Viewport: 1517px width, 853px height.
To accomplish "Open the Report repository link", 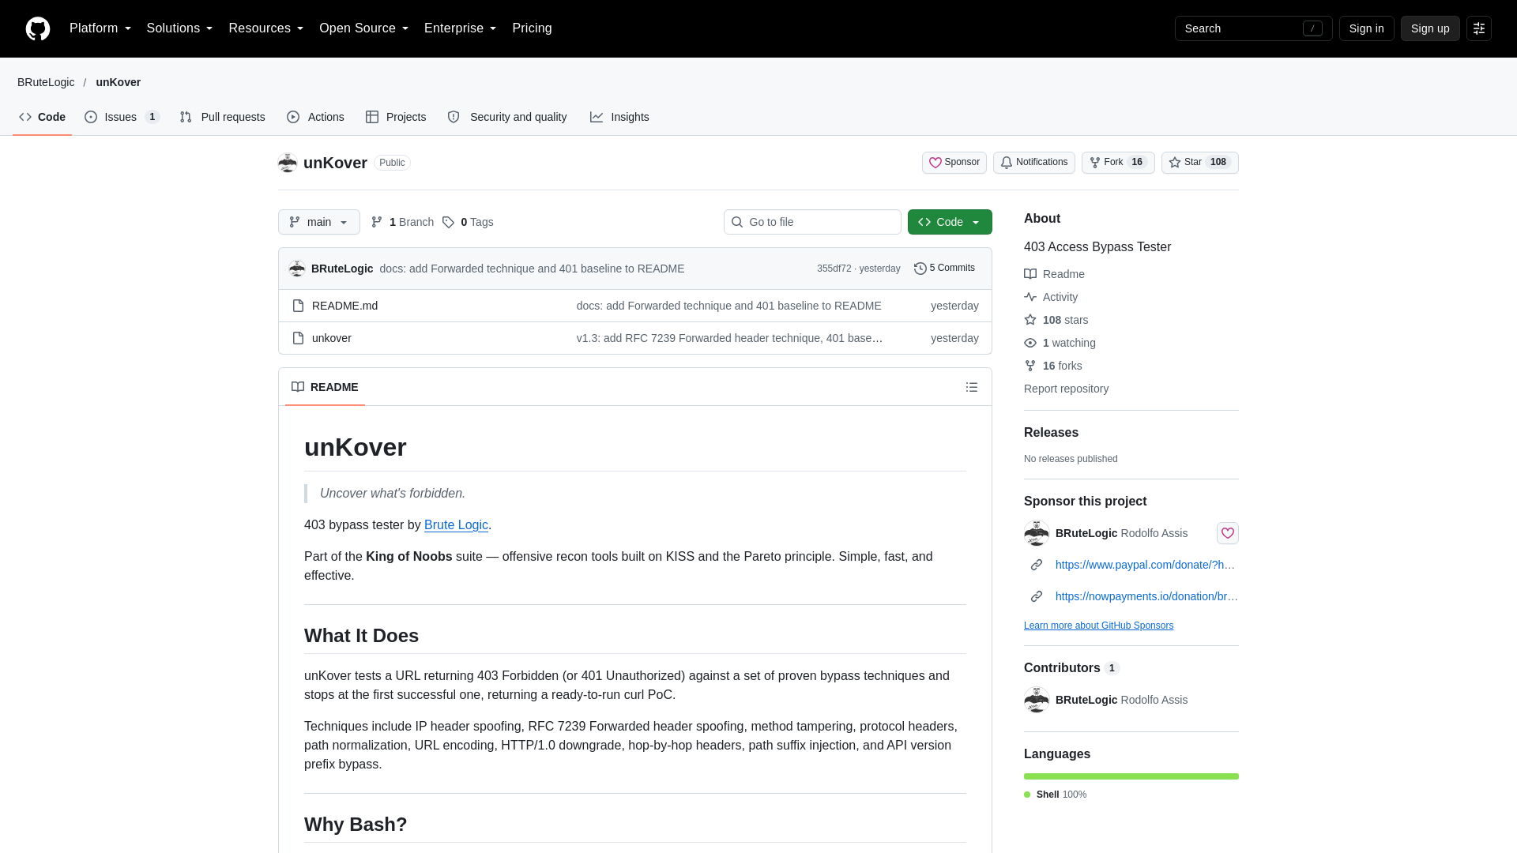I will (1066, 389).
